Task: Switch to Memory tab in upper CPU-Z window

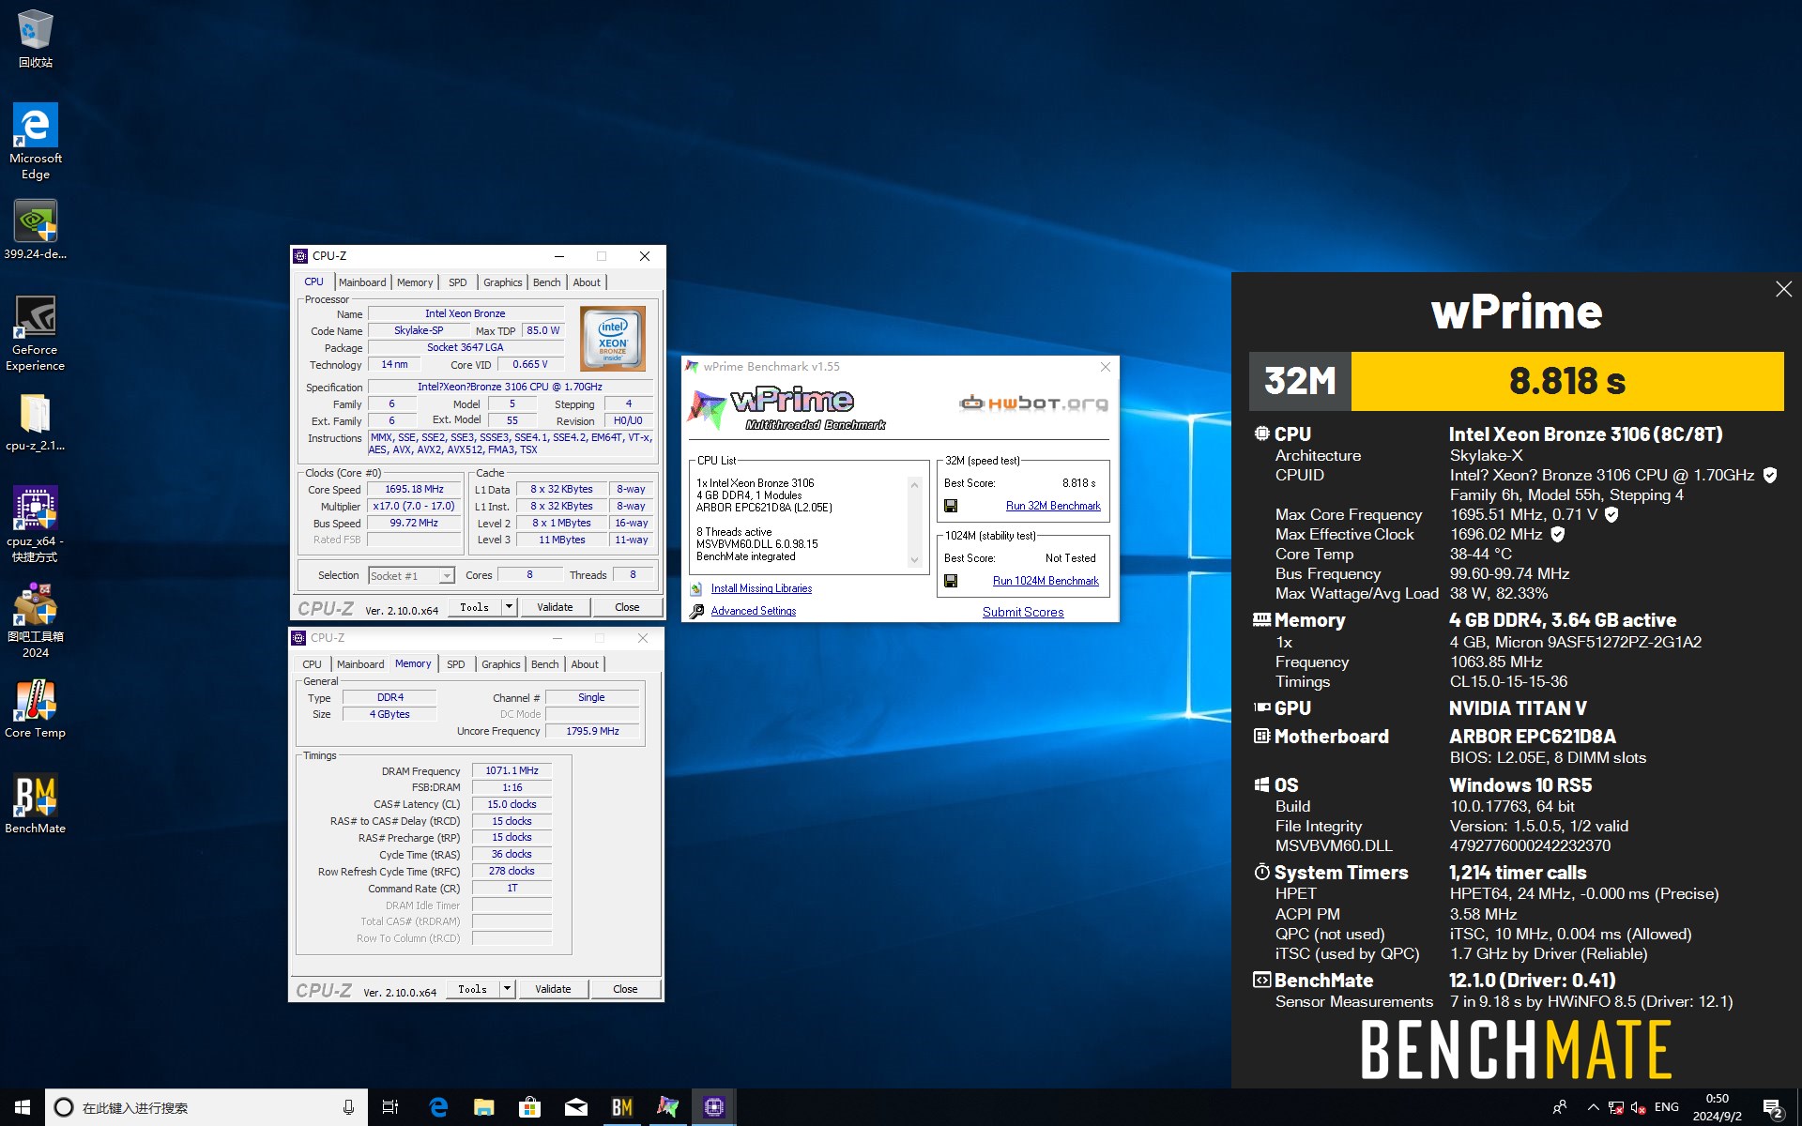Action: (x=415, y=282)
